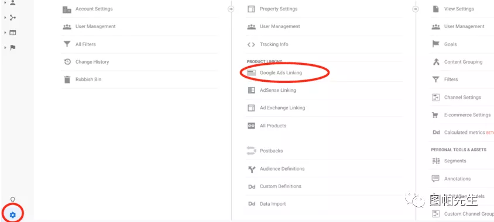
Task: Click the Discover lightbulb icon
Action: pyautogui.click(x=13, y=200)
